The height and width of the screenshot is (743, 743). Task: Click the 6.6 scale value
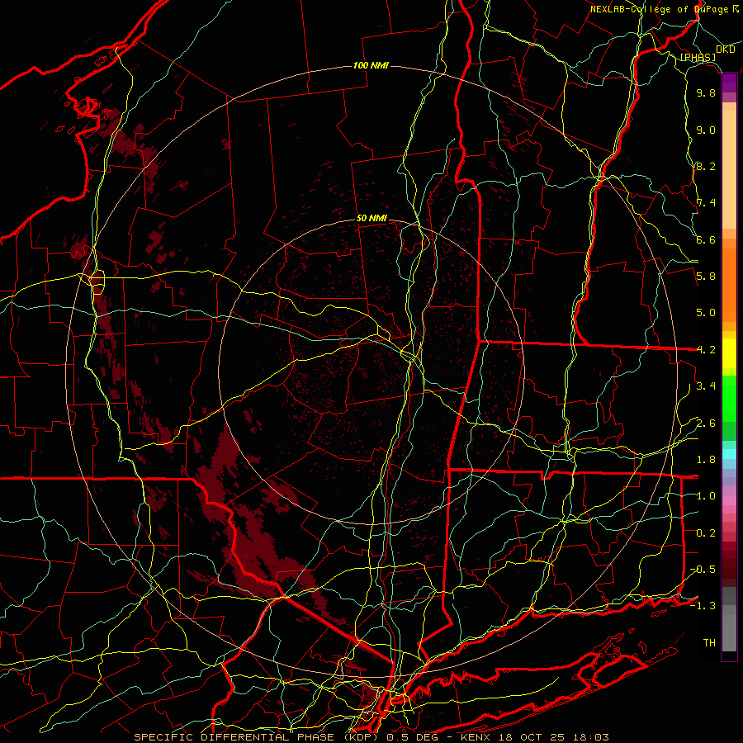point(706,239)
